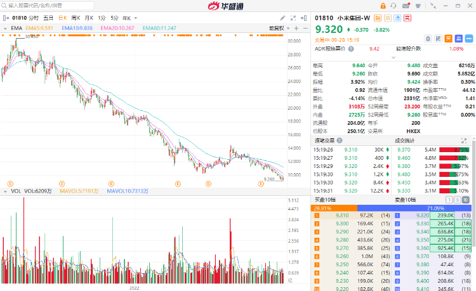Screen dimensions: 476x291
Task: Switch to 分时 intraday chart tab
Action: 33,18
